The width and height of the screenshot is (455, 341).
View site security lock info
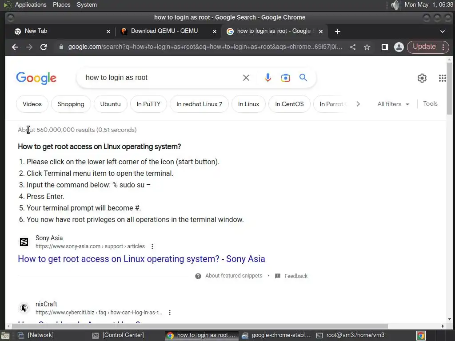(61, 47)
